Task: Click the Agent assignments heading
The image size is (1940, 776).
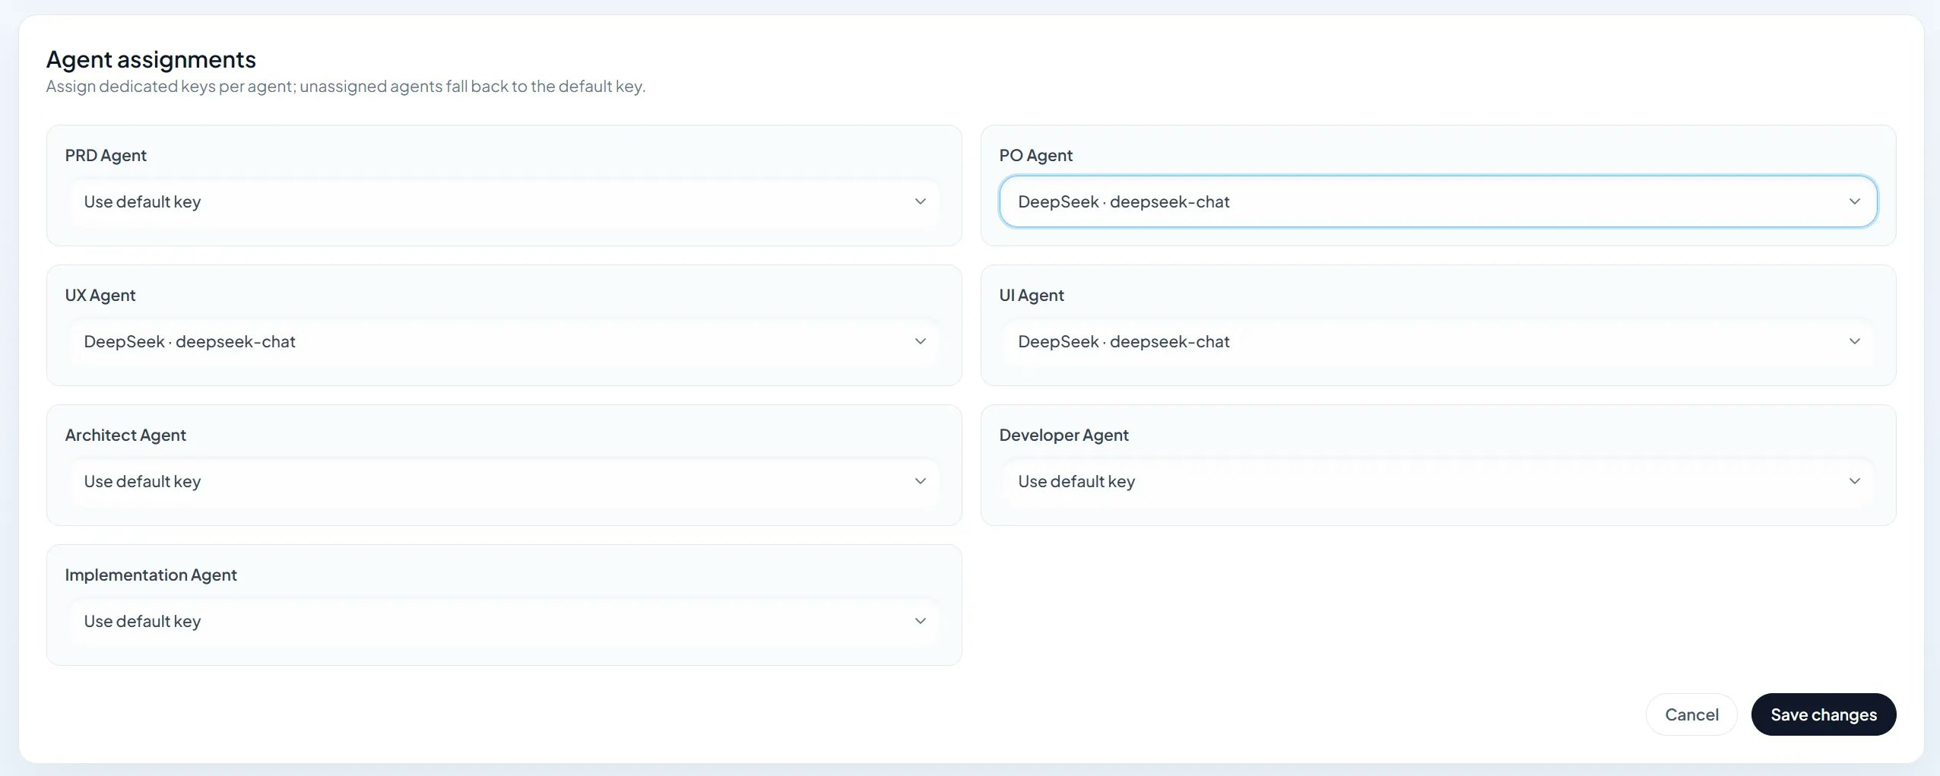Action: click(151, 59)
